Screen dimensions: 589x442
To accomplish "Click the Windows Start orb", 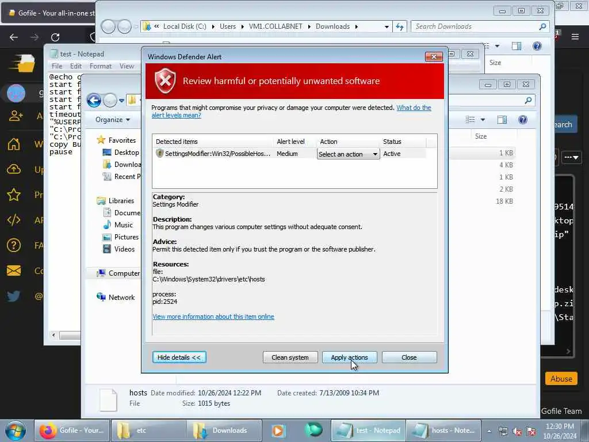I will tap(16, 430).
